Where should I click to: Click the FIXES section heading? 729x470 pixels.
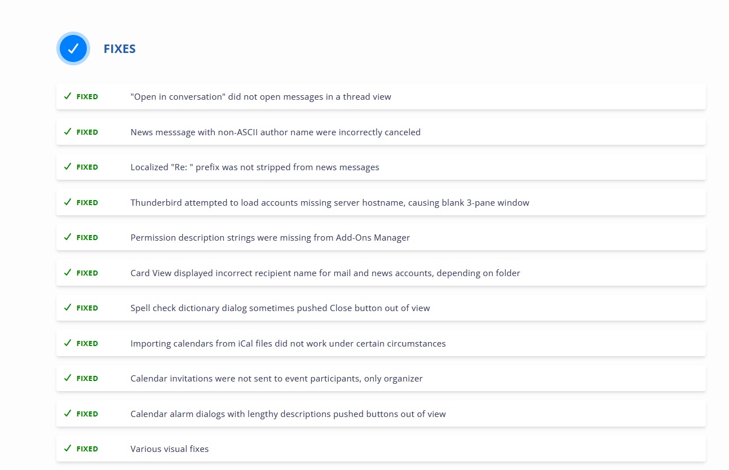tap(120, 49)
